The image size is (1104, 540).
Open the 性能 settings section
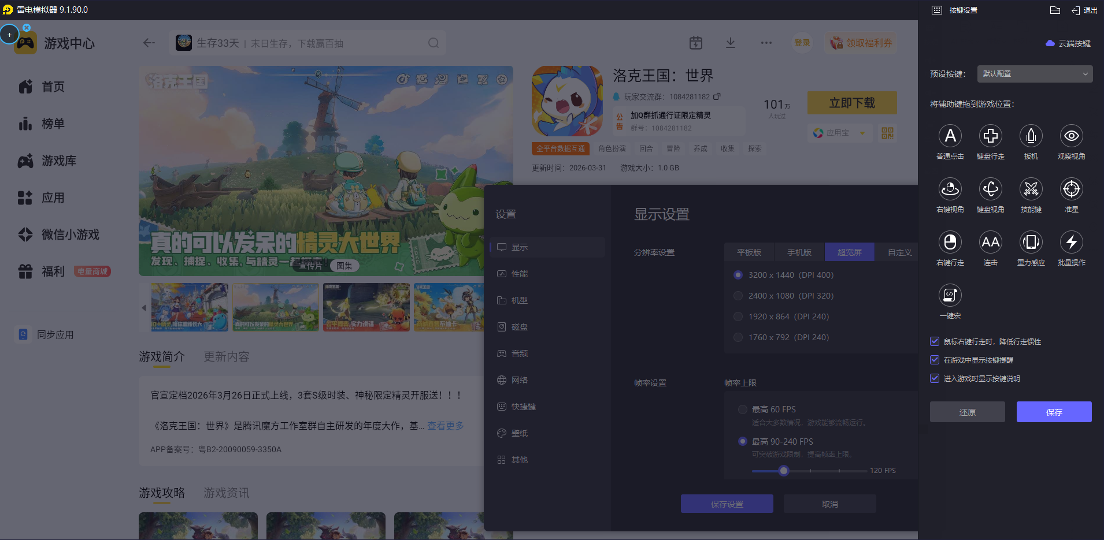point(519,274)
